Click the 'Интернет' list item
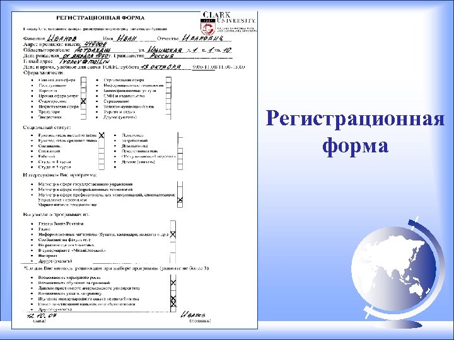This screenshot has height=340, width=454. click(48, 256)
